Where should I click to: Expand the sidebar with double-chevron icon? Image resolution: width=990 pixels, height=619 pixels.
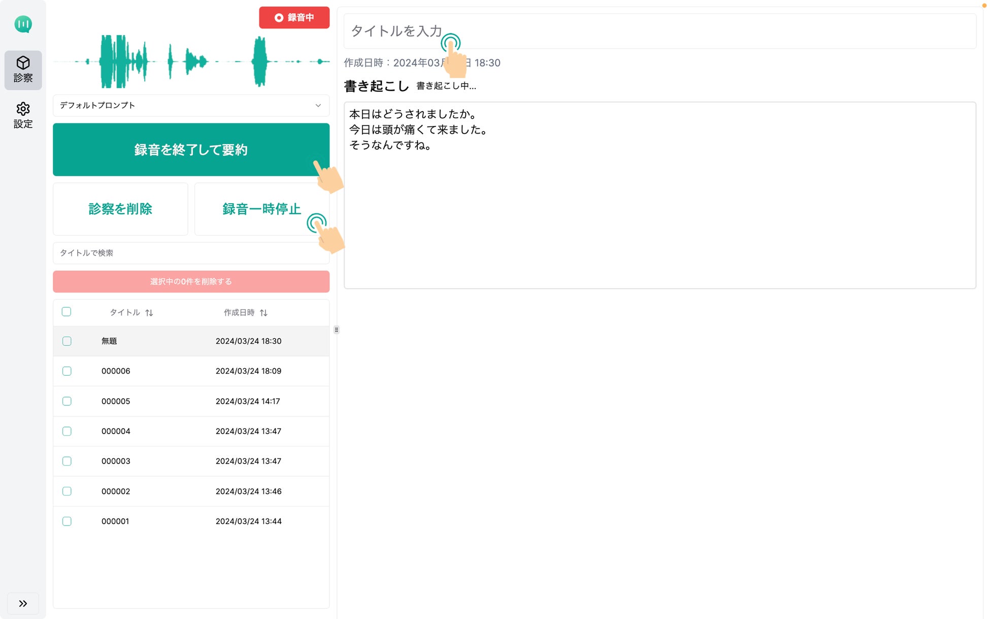tap(23, 603)
